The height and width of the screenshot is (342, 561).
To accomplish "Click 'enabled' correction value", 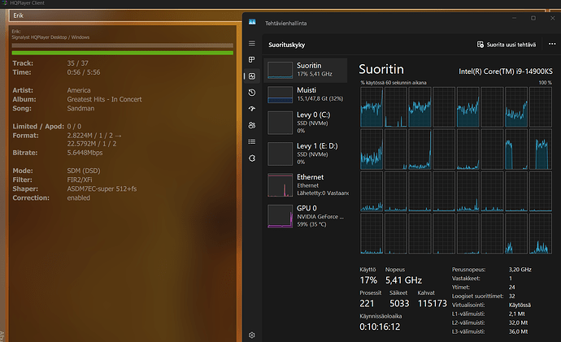I will (79, 197).
